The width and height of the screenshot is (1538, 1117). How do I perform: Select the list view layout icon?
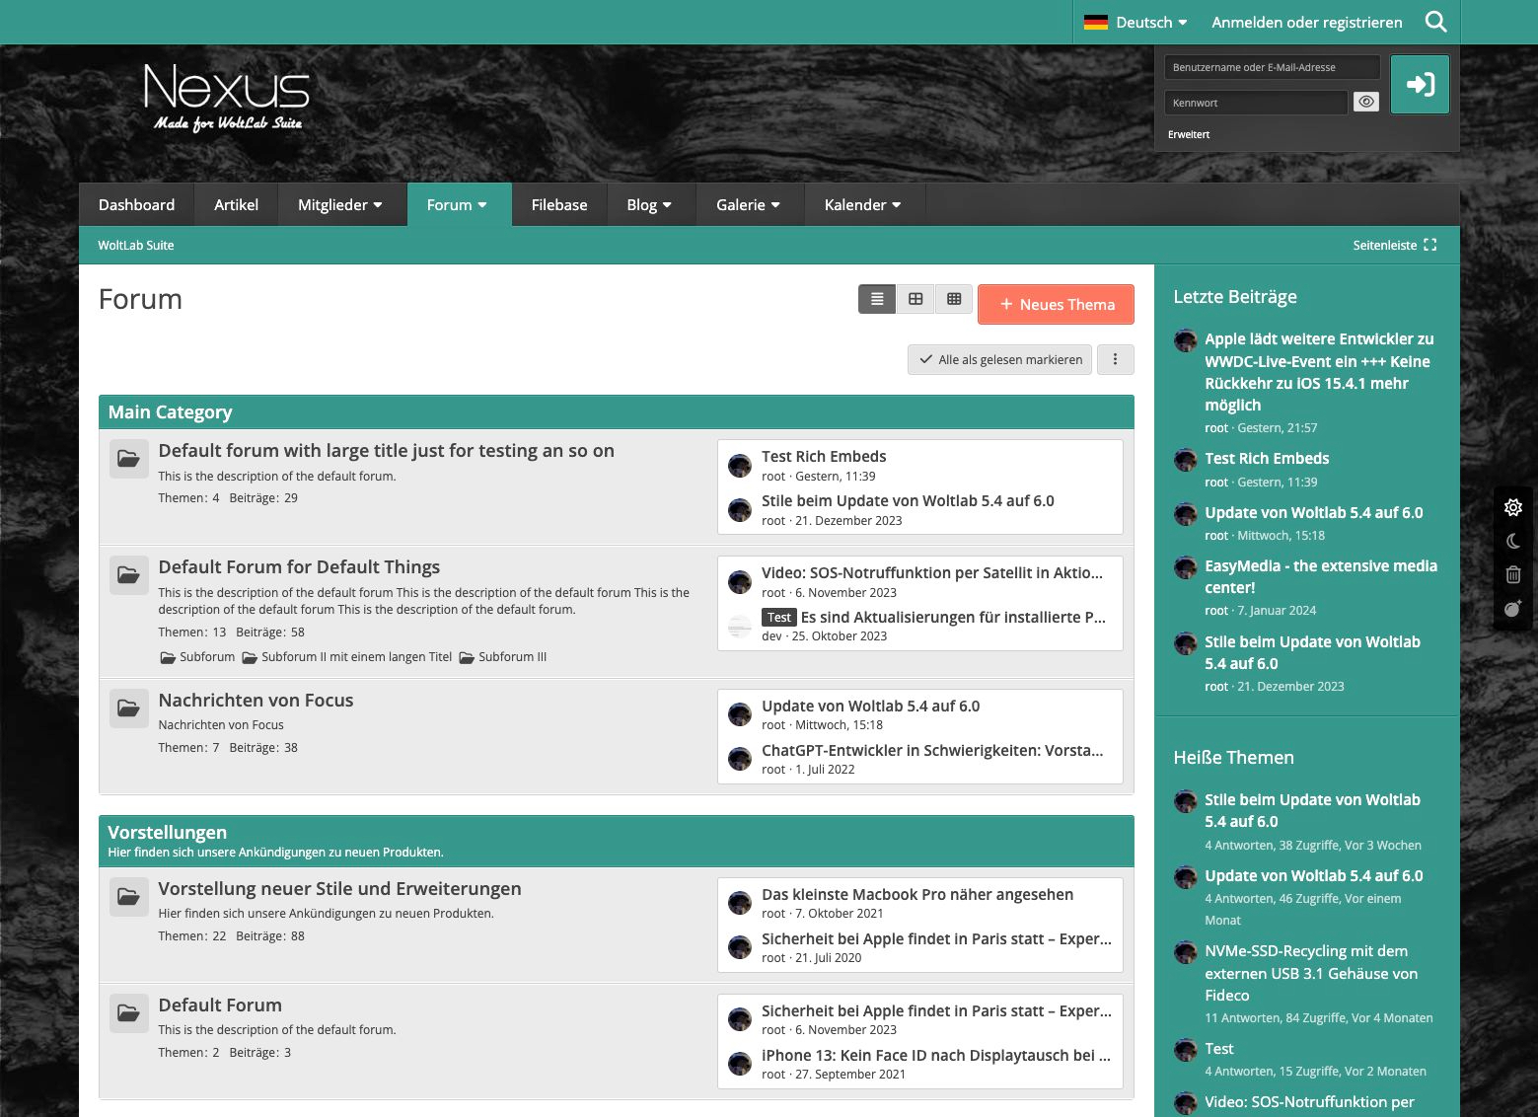877,299
